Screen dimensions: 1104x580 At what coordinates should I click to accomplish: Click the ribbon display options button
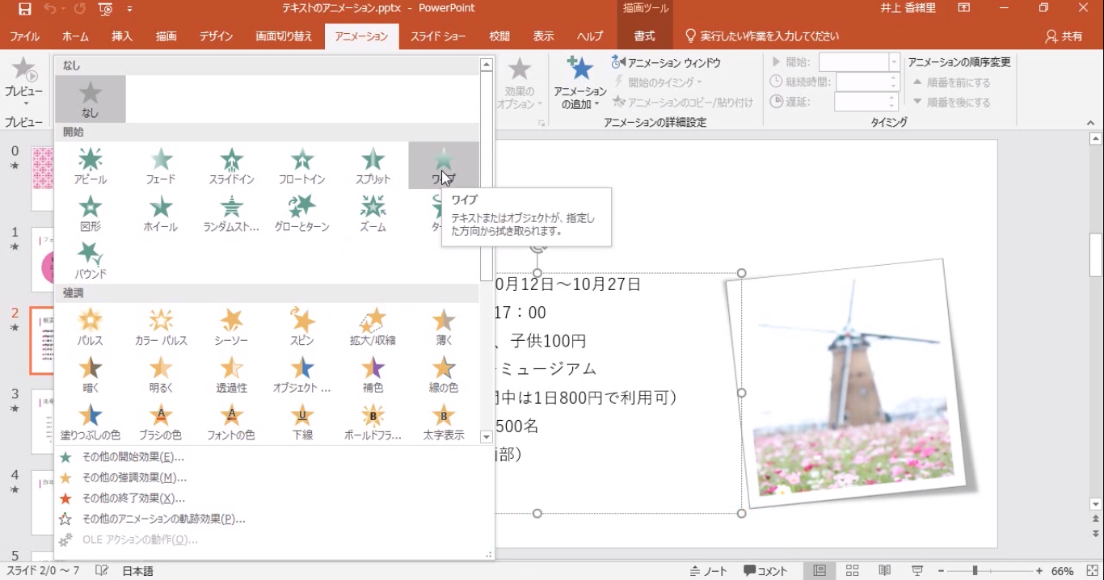click(964, 9)
